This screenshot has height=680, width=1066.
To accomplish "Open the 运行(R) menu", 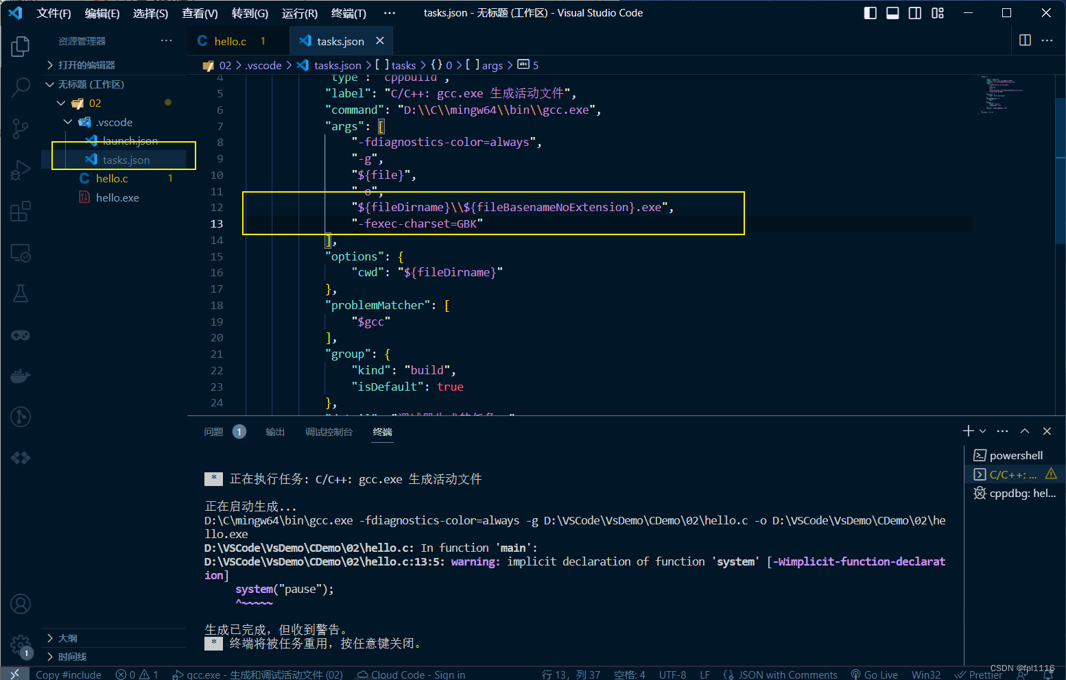I will pyautogui.click(x=300, y=12).
